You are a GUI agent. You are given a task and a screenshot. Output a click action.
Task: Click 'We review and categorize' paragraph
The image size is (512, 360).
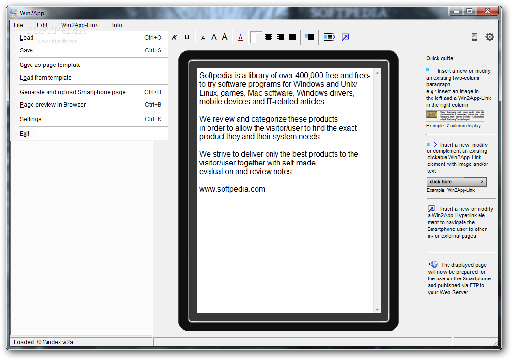point(278,128)
